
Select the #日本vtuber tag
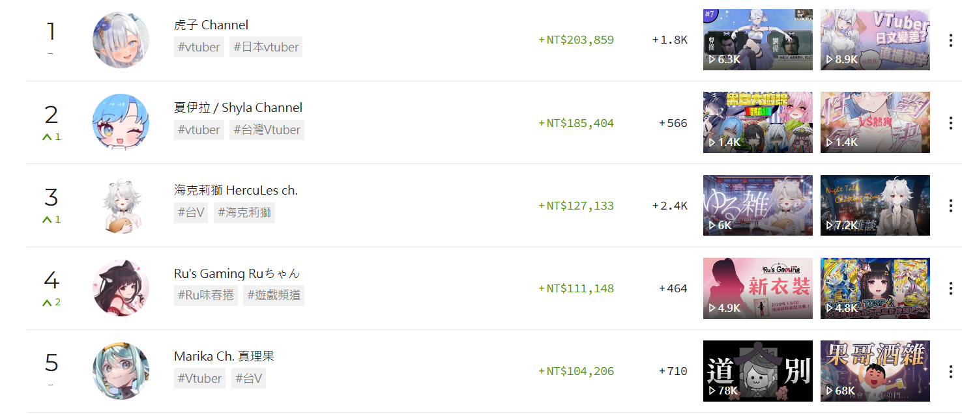266,47
